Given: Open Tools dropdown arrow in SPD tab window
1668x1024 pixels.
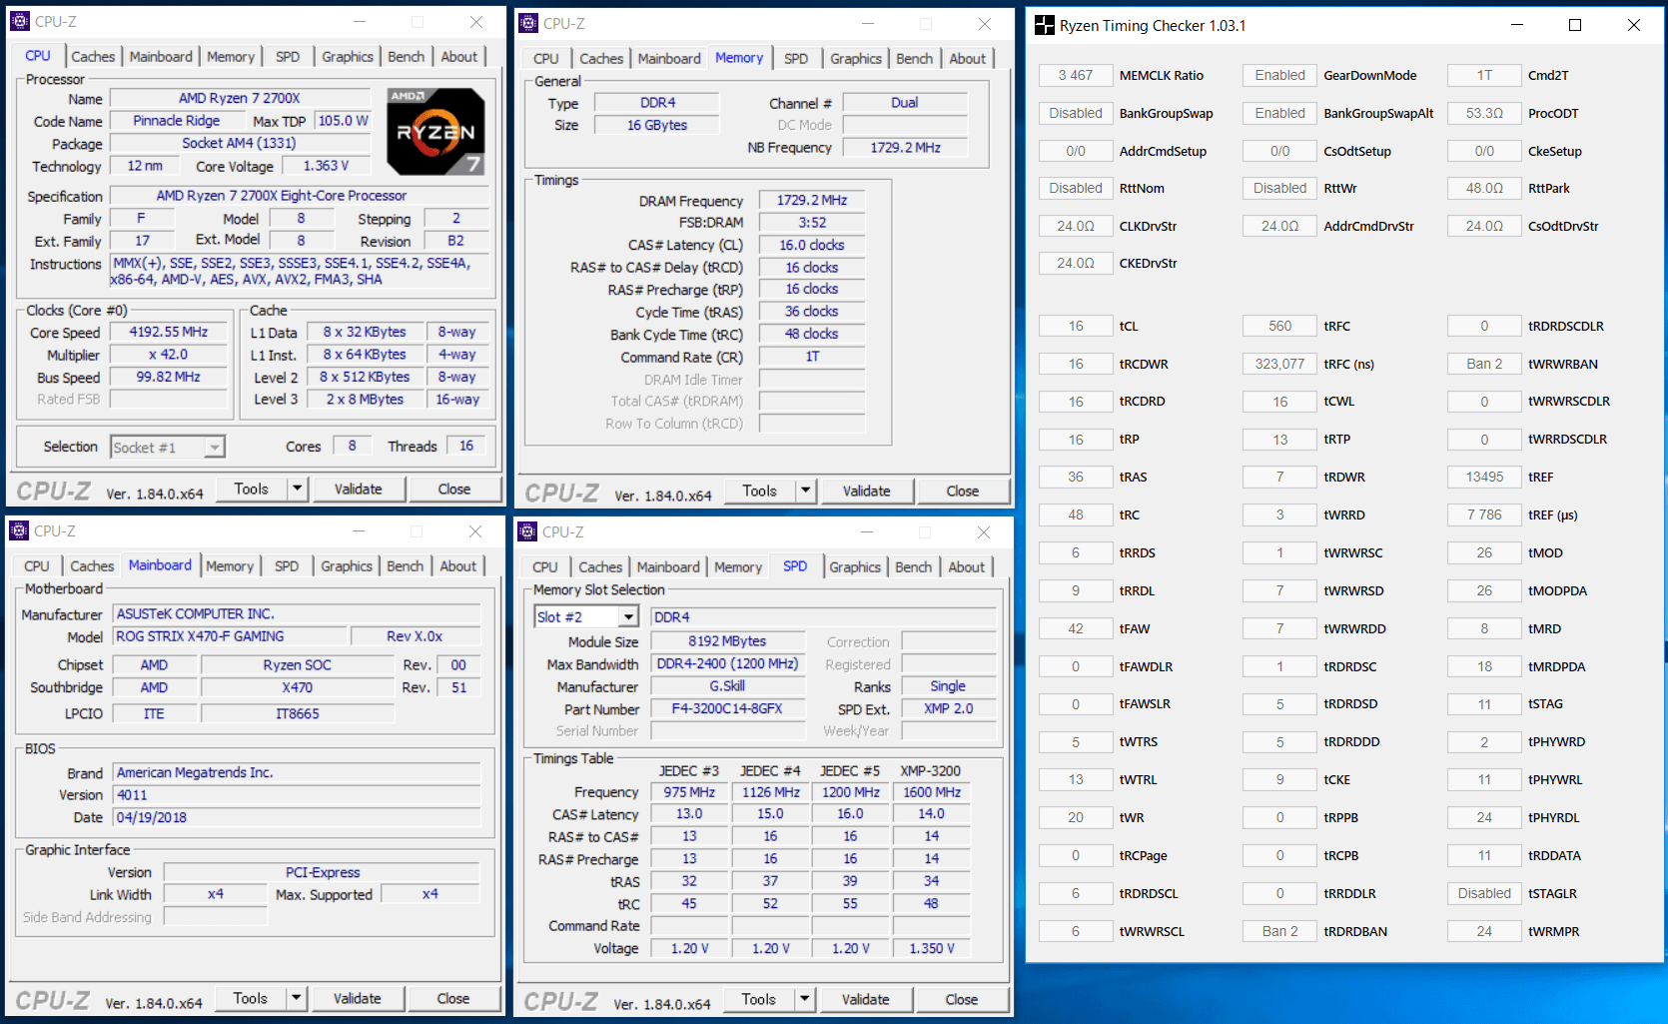Looking at the screenshot, I should 804,999.
